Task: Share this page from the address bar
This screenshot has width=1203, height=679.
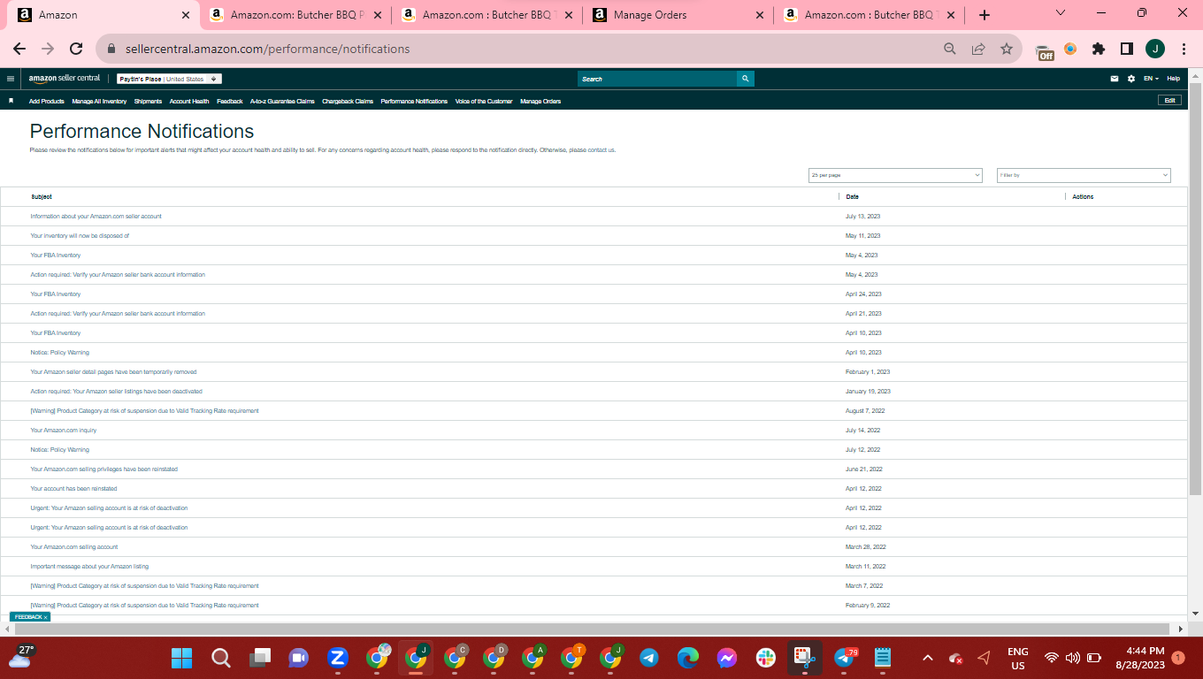Action: tap(978, 49)
